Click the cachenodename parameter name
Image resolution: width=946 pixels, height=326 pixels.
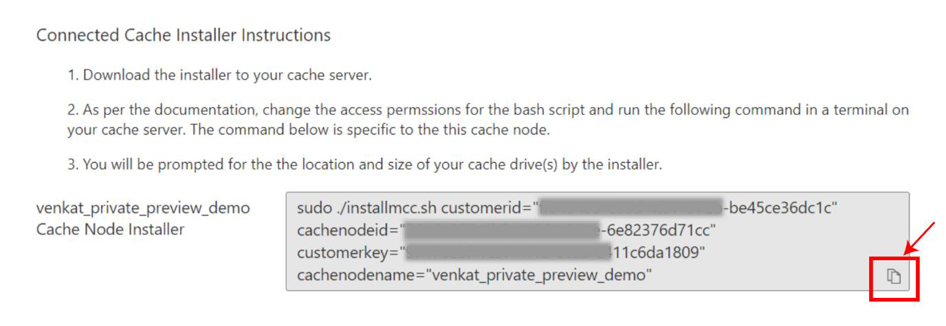coord(357,275)
